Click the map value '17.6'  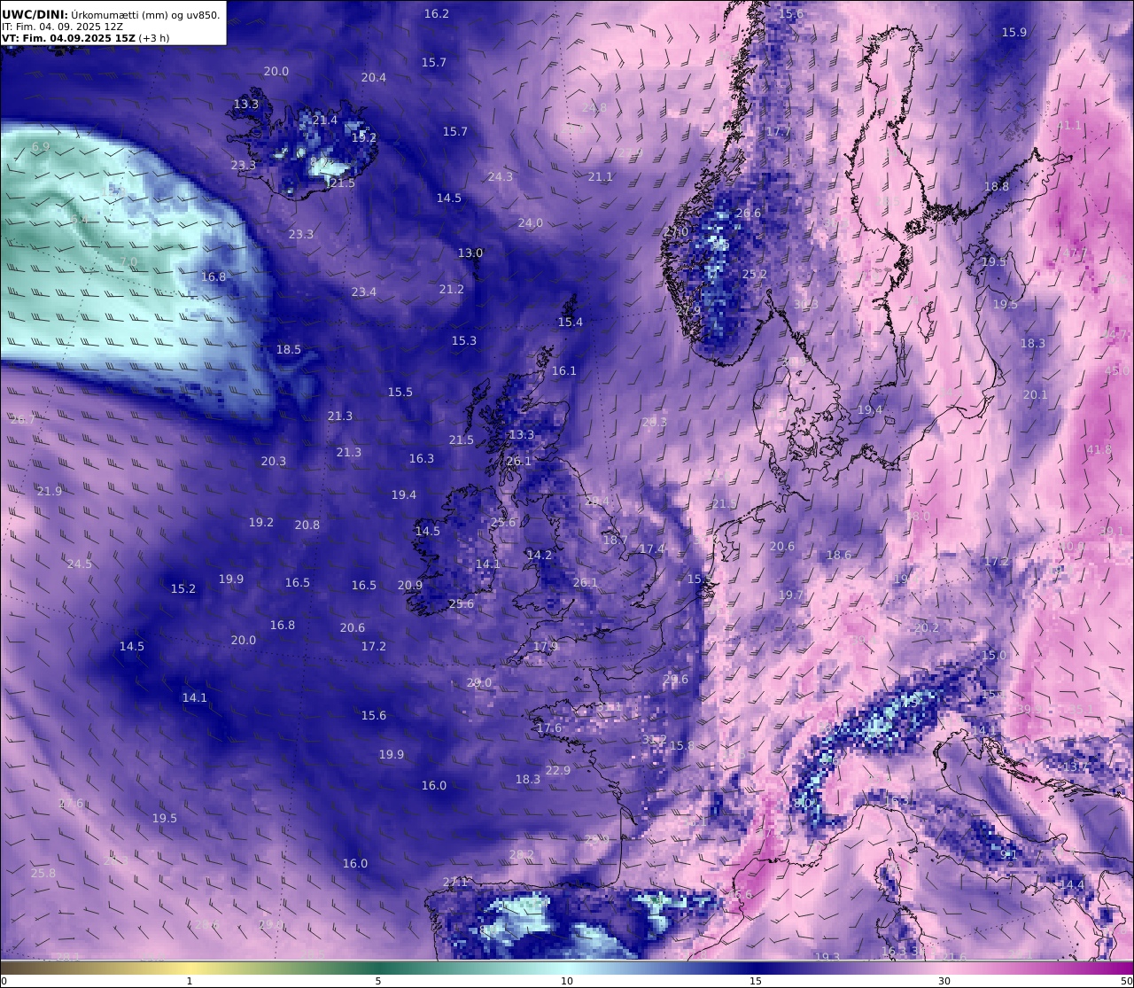tap(549, 727)
